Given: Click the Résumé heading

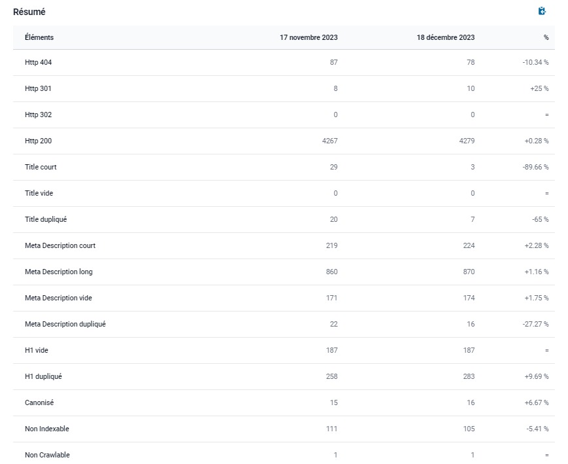Looking at the screenshot, I should (31, 11).
